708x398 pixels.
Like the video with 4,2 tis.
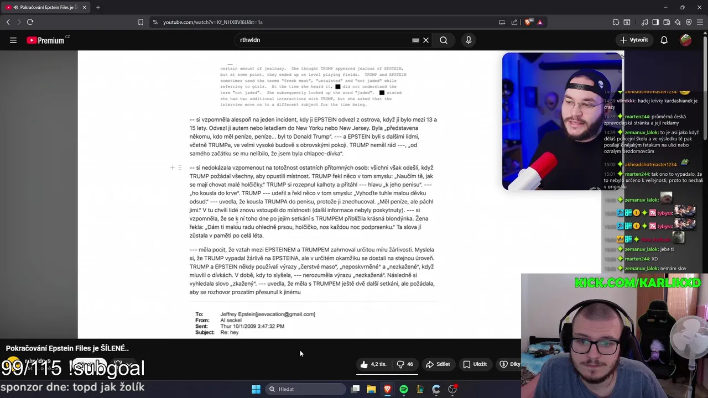(x=373, y=364)
